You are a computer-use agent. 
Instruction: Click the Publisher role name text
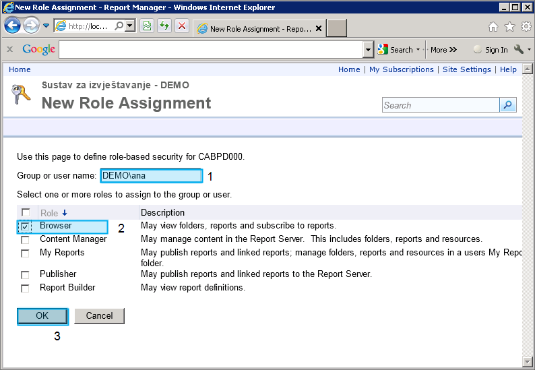(x=58, y=274)
